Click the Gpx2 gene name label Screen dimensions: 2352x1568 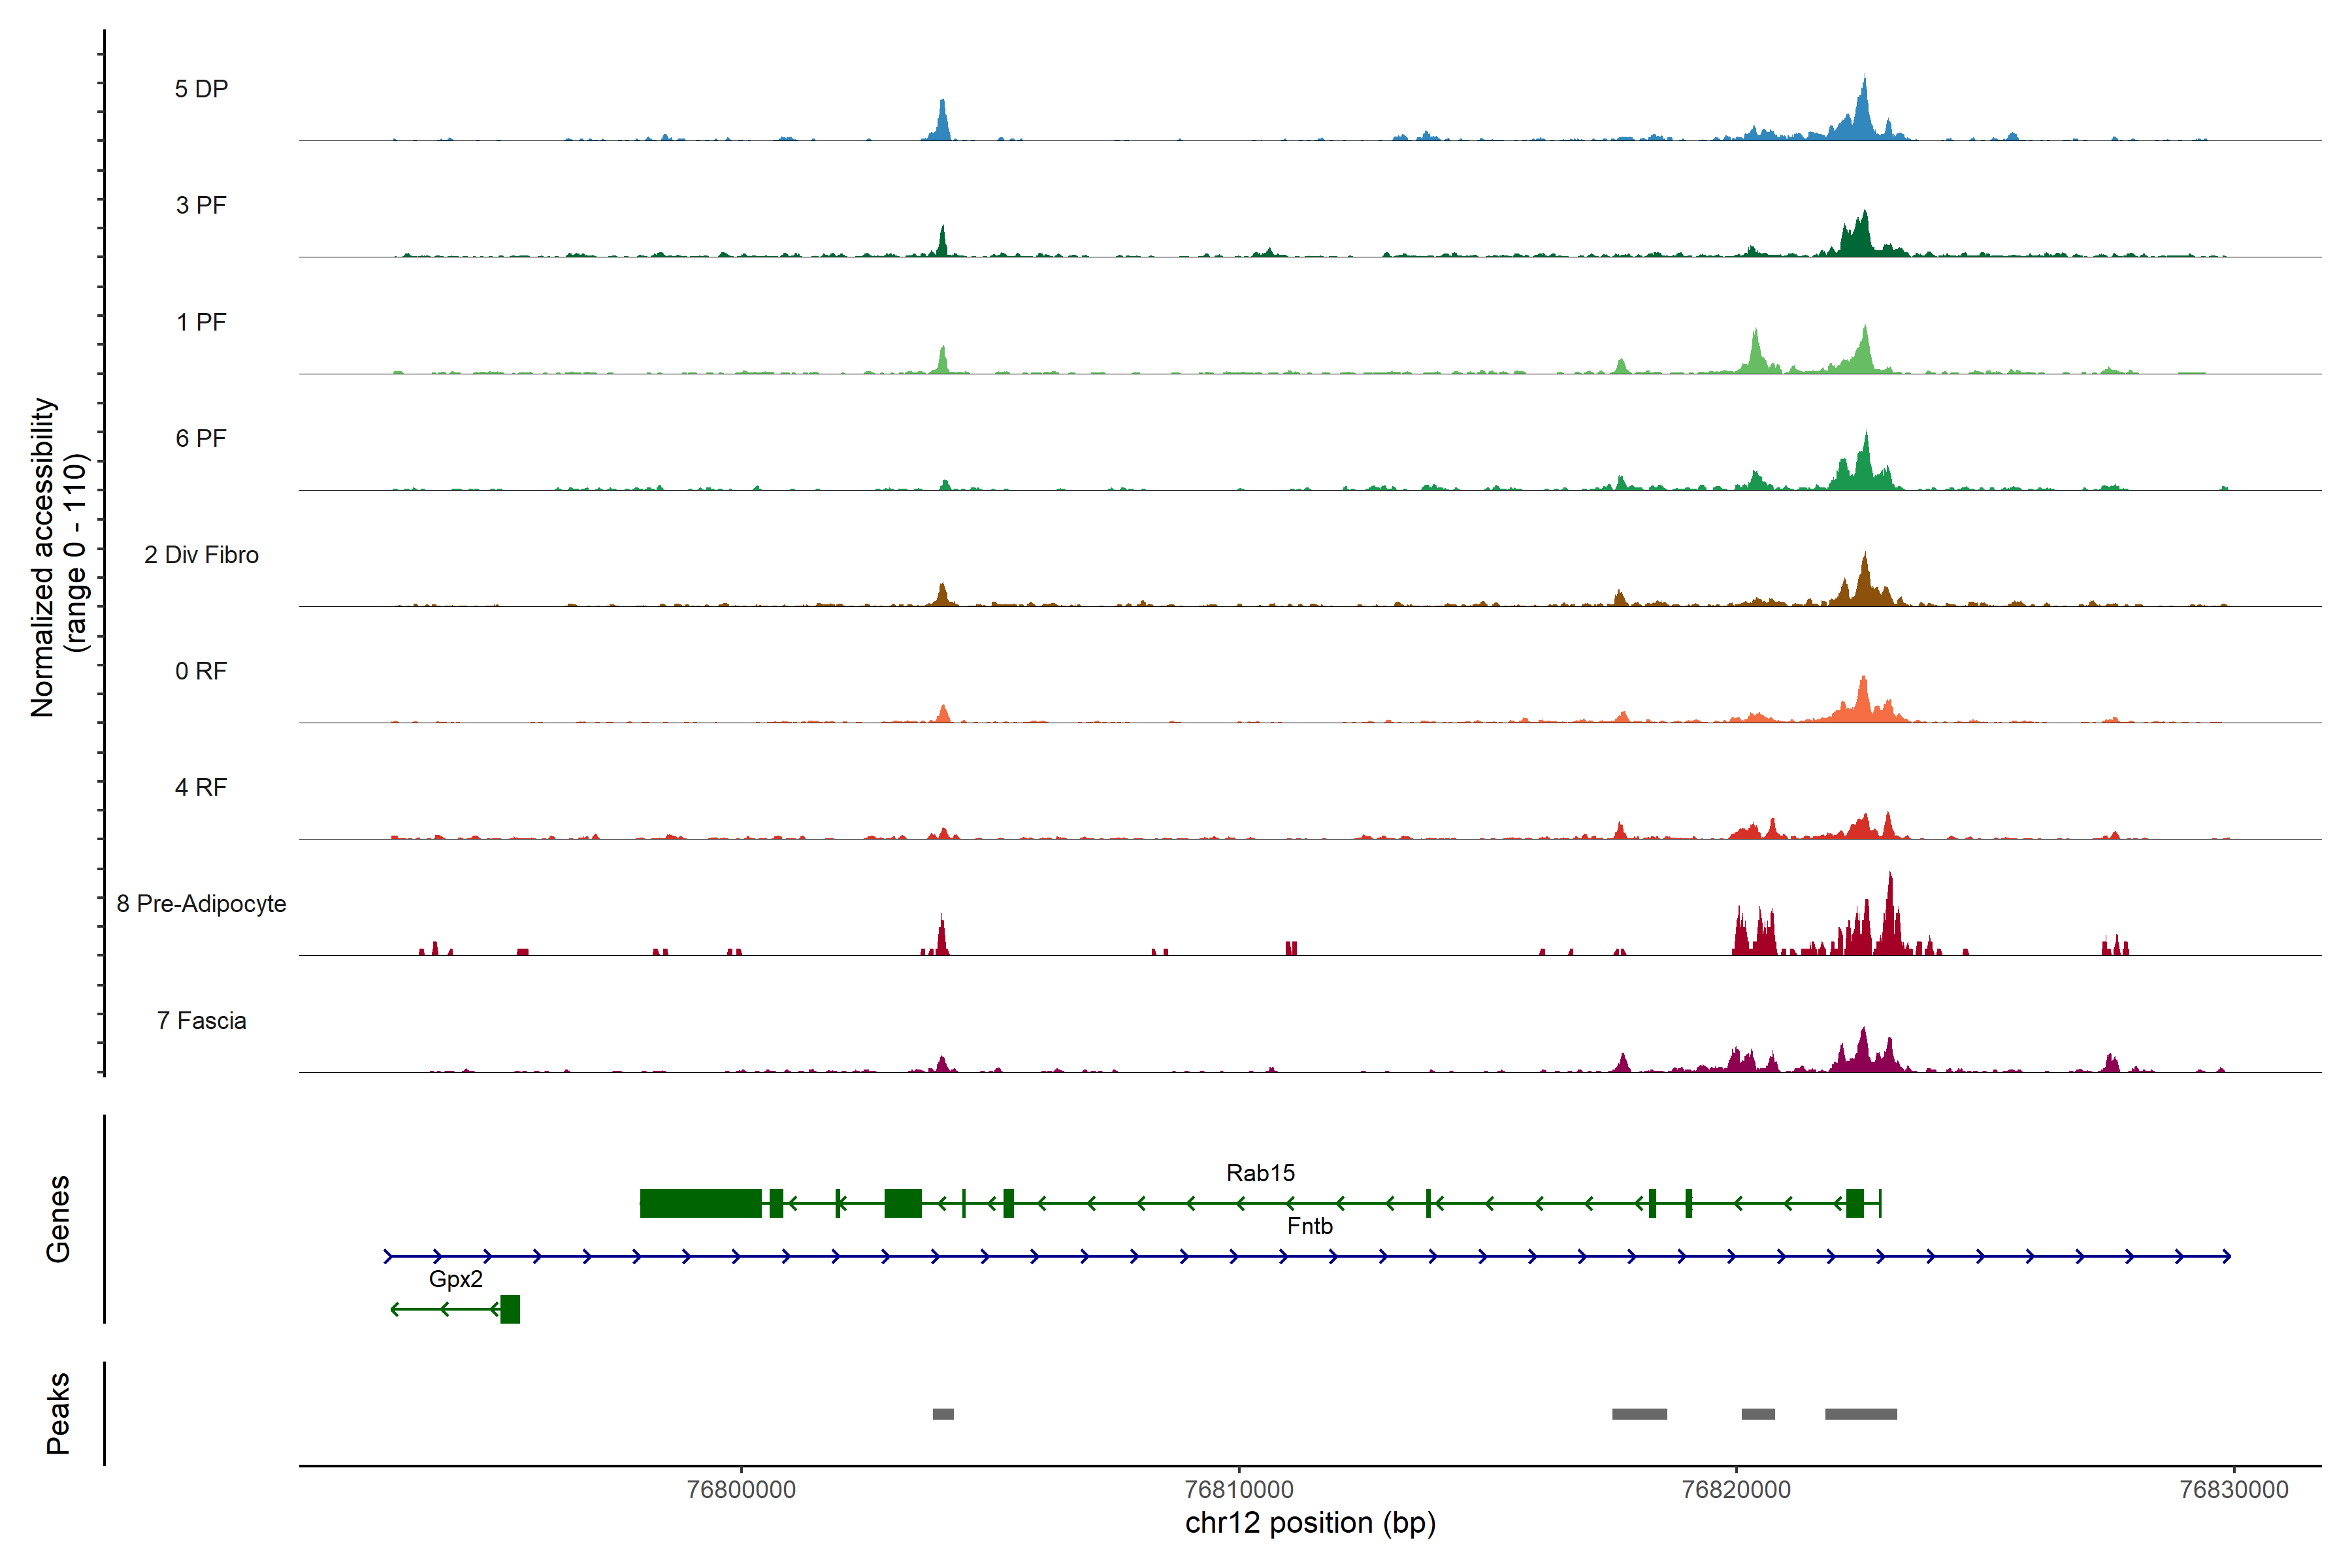[455, 1278]
